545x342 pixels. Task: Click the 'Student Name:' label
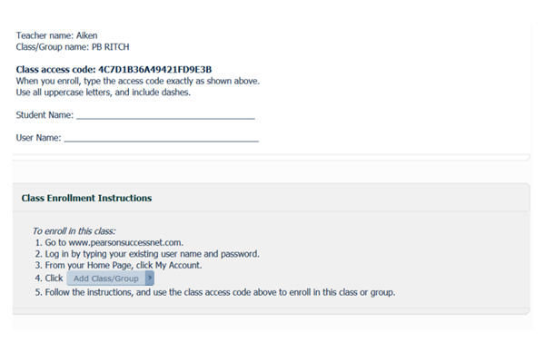click(x=45, y=115)
